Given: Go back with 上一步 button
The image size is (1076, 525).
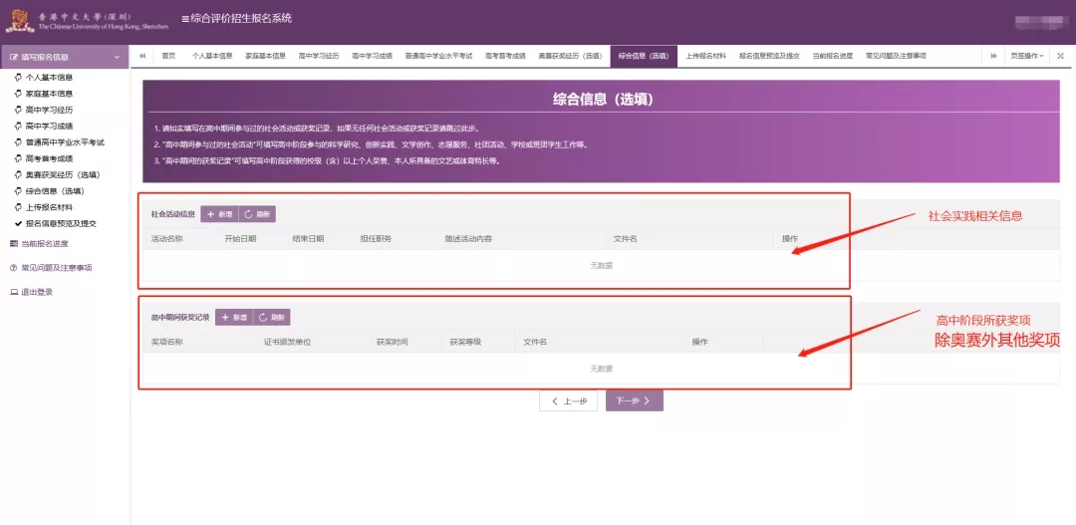Looking at the screenshot, I should 568,400.
